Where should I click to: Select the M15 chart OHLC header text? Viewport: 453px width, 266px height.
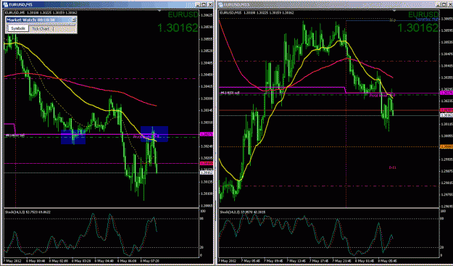point(257,13)
